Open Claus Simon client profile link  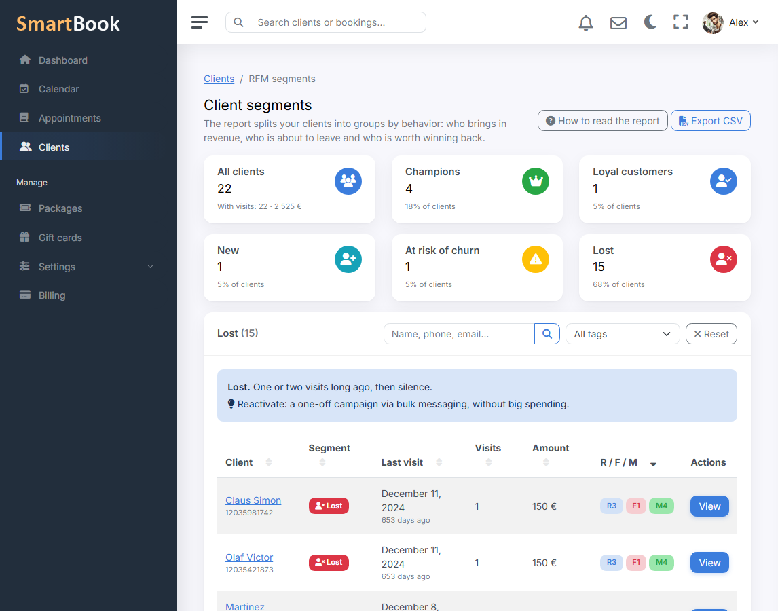tap(253, 500)
